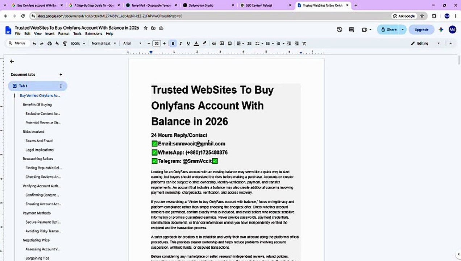Reload the page in Chrome
The height and width of the screenshot is (261, 461).
click(x=23, y=16)
